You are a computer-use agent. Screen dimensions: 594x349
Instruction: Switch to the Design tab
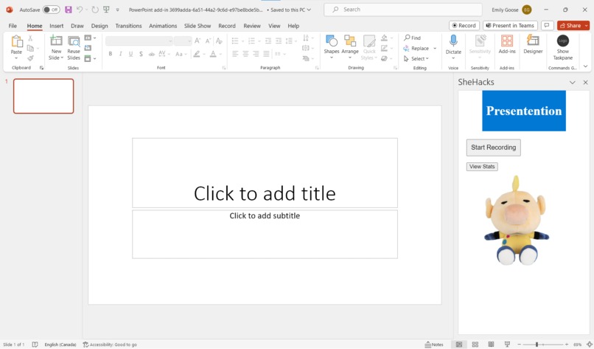tap(99, 26)
